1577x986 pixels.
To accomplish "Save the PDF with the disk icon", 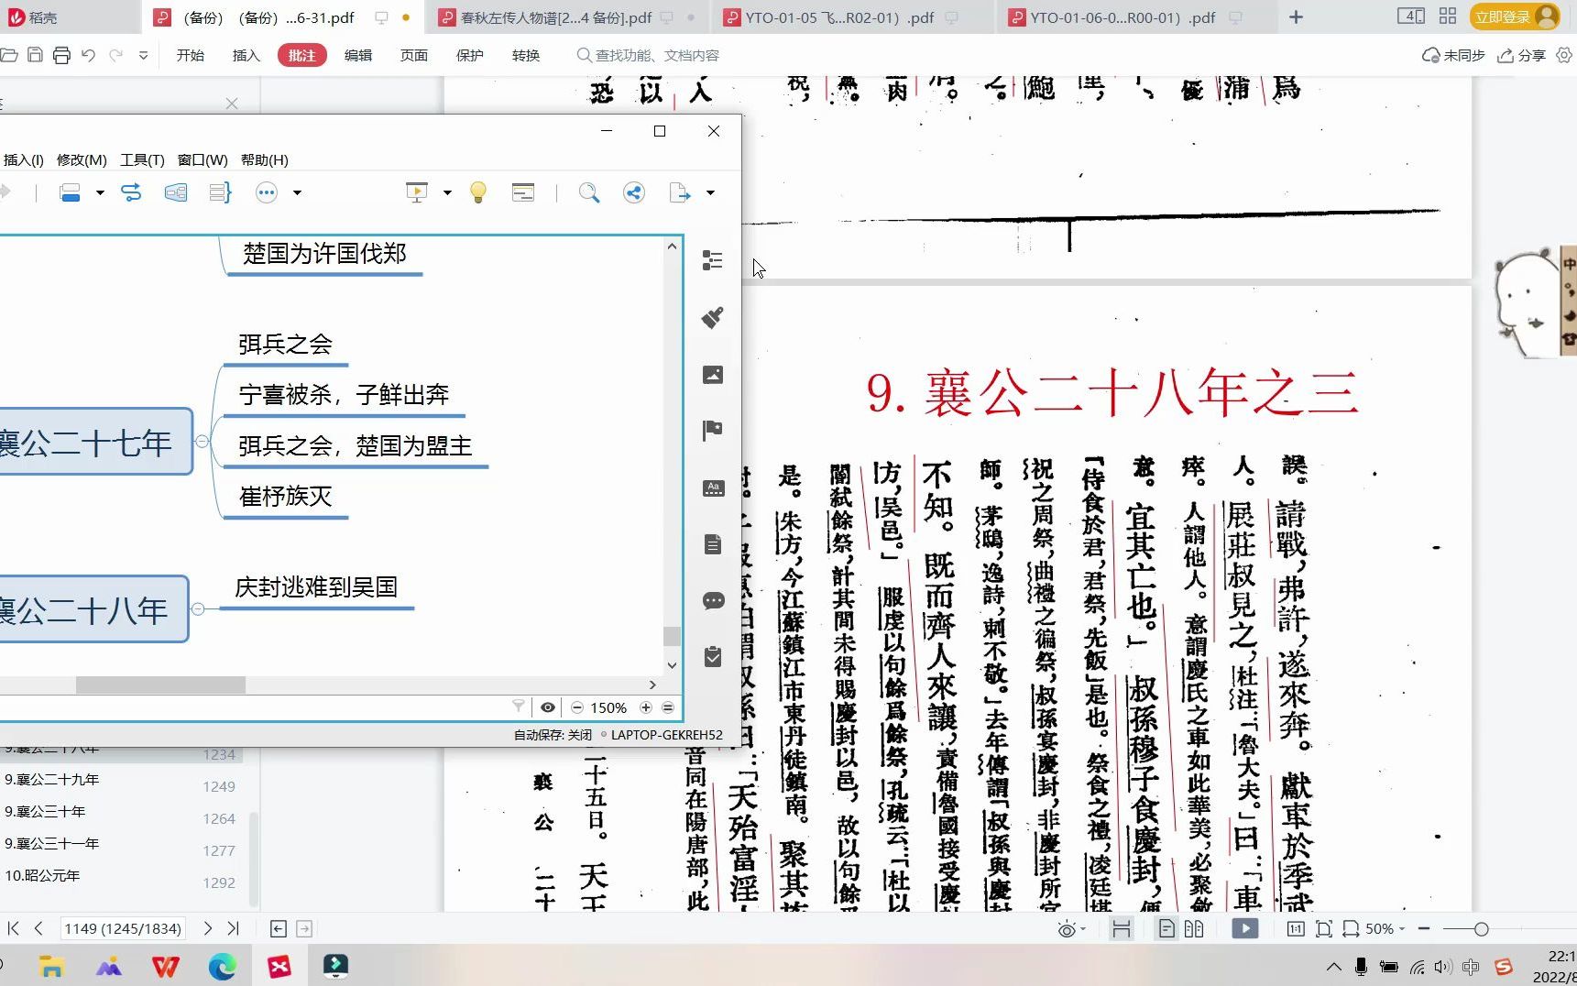I will [x=35, y=55].
